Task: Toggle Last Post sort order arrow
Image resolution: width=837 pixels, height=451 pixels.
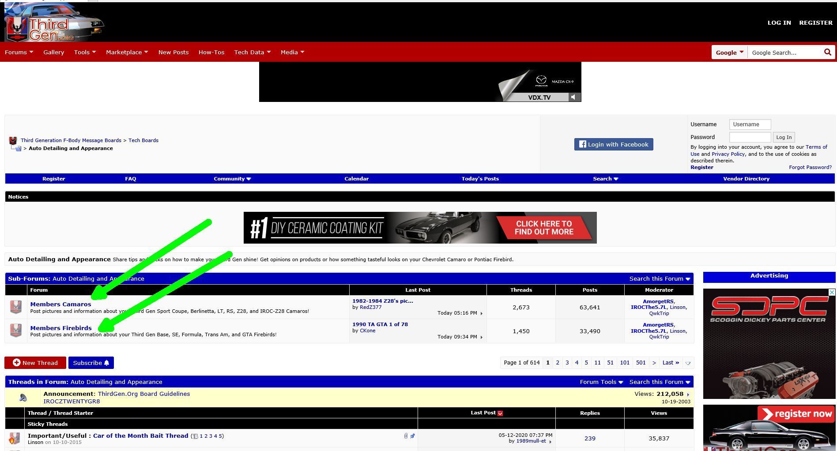Action: (500, 413)
